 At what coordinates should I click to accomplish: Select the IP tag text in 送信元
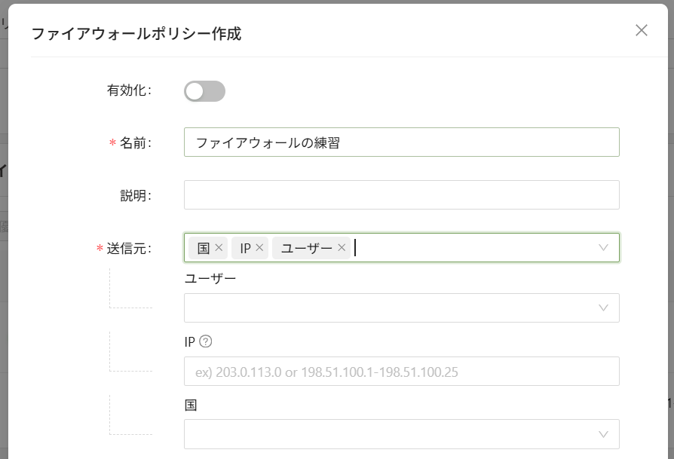click(x=245, y=248)
